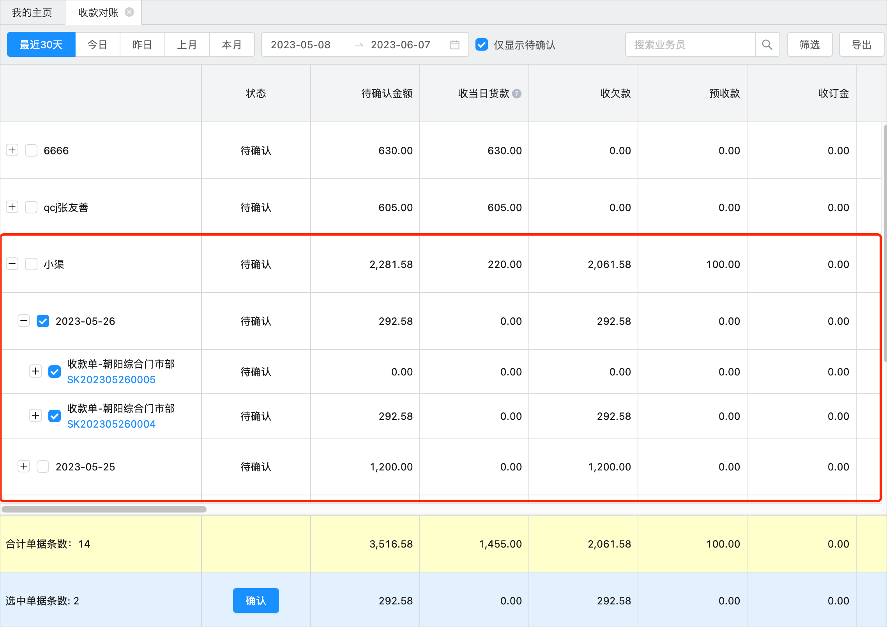Check the 6666 row checkbox

[31, 150]
